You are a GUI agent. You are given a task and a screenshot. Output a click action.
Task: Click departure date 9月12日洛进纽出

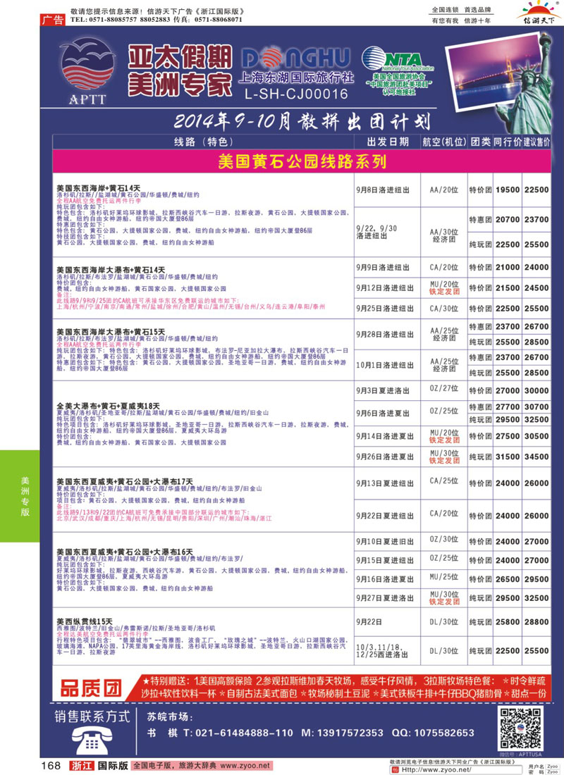(385, 288)
